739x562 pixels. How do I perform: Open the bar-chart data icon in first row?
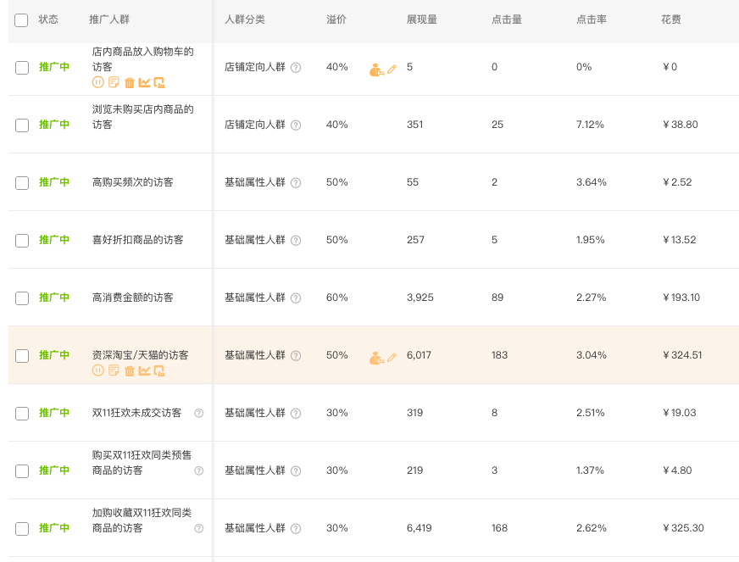pyautogui.click(x=159, y=82)
